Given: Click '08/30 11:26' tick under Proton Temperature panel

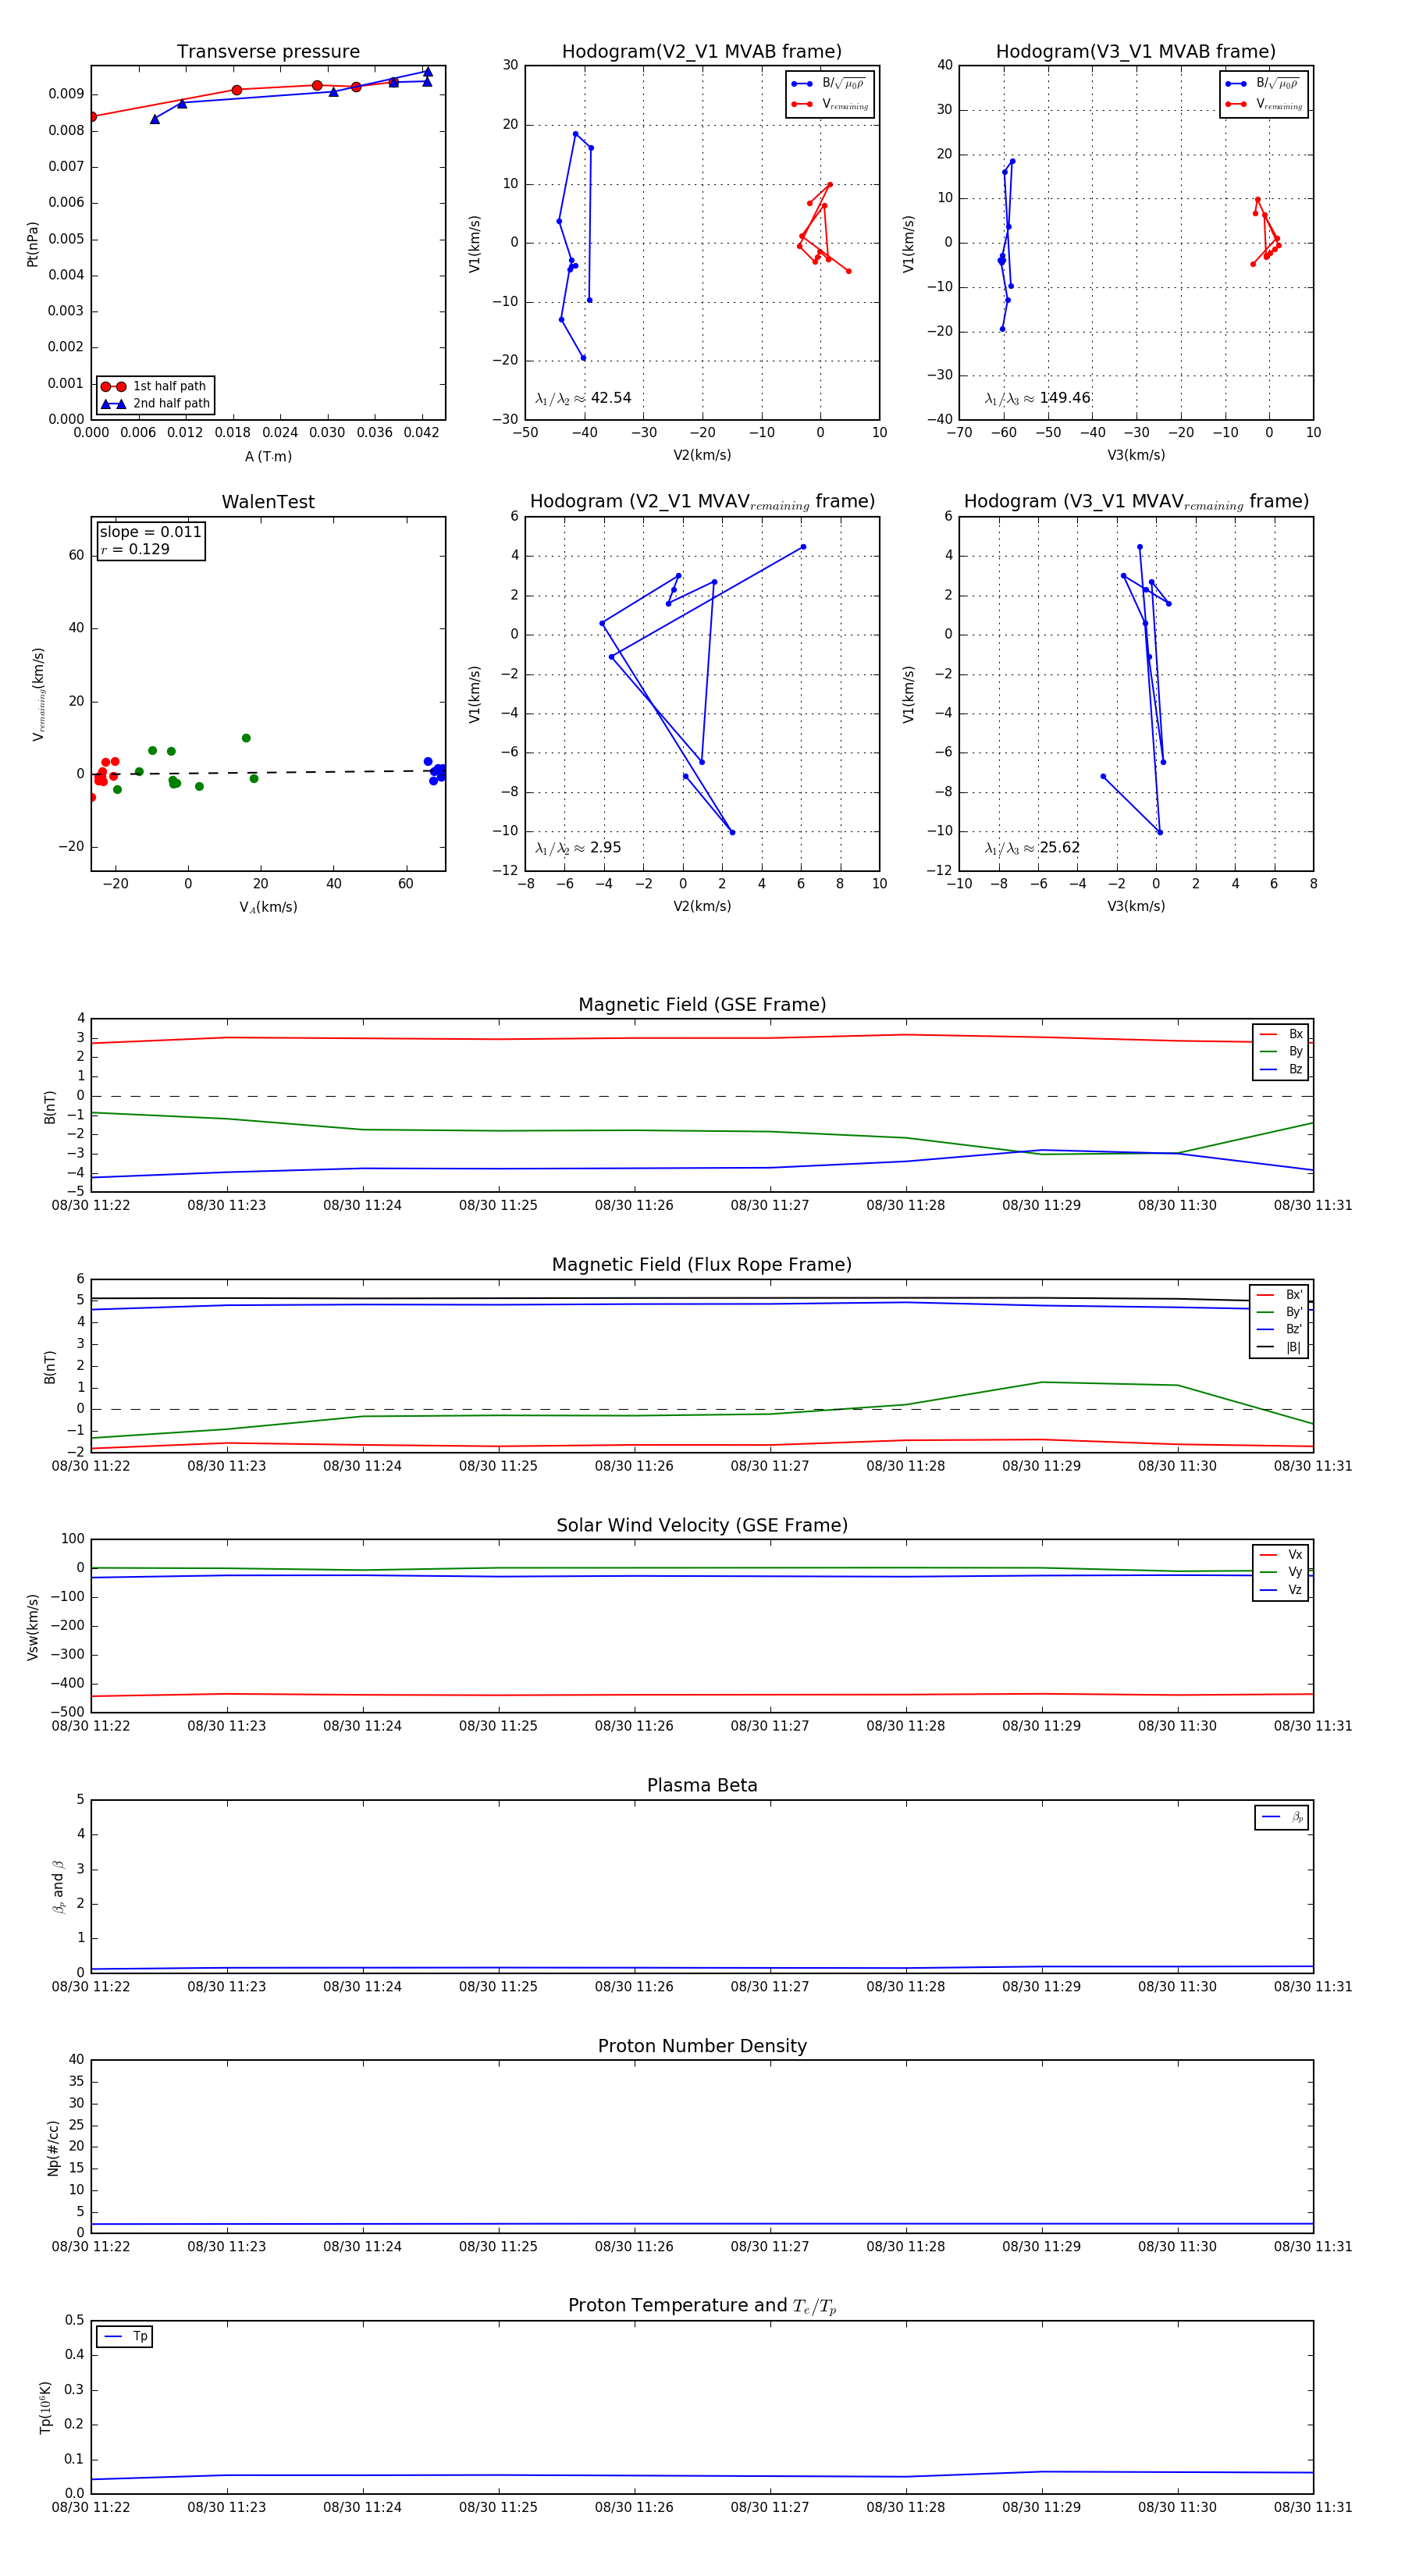Looking at the screenshot, I should 634,2507.
